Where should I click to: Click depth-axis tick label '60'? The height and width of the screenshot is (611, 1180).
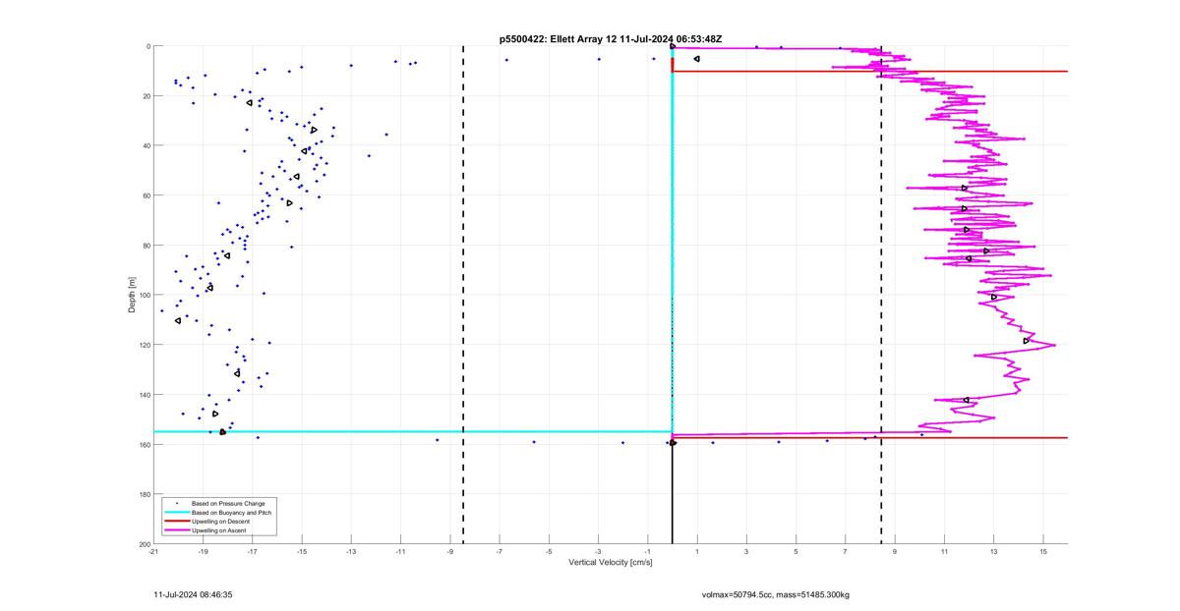click(146, 195)
